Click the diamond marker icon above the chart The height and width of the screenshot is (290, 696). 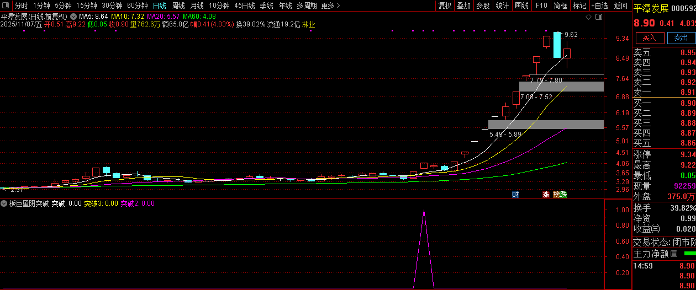tap(588, 18)
